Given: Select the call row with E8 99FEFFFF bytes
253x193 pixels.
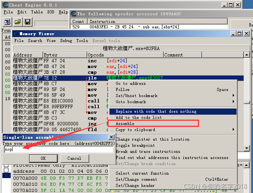Looking at the screenshot, I should 60,107.
